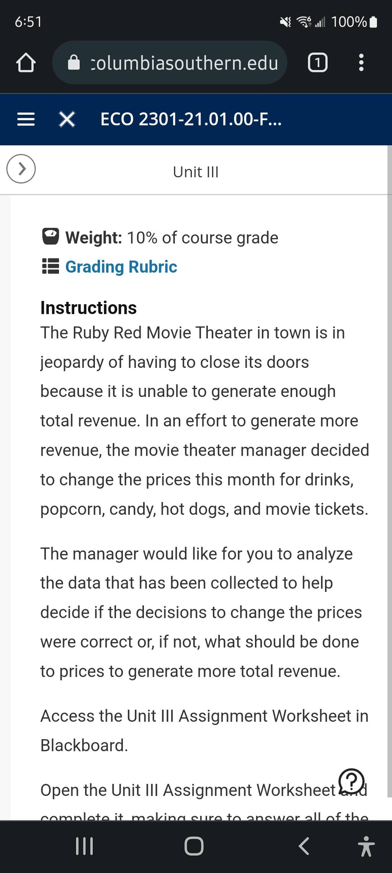Tap the weight scale icon
Image resolution: width=392 pixels, height=873 pixels.
pos(50,237)
